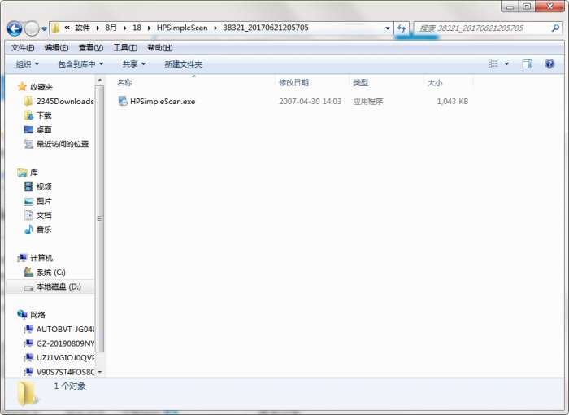Image resolution: width=569 pixels, height=415 pixels.
Task: Toggle the preview pane icon
Action: (528, 64)
